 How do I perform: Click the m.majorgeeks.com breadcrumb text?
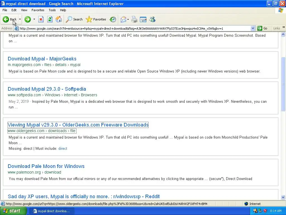coord(44,65)
